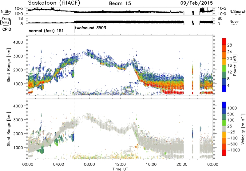
Task: Click the 'N.Sky' legend label
Action: 6,11
